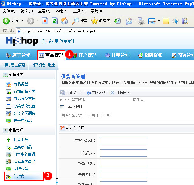Switch to the 订单管理 tab
Image resolution: width=194 pixels, height=185 pixels.
(117, 55)
